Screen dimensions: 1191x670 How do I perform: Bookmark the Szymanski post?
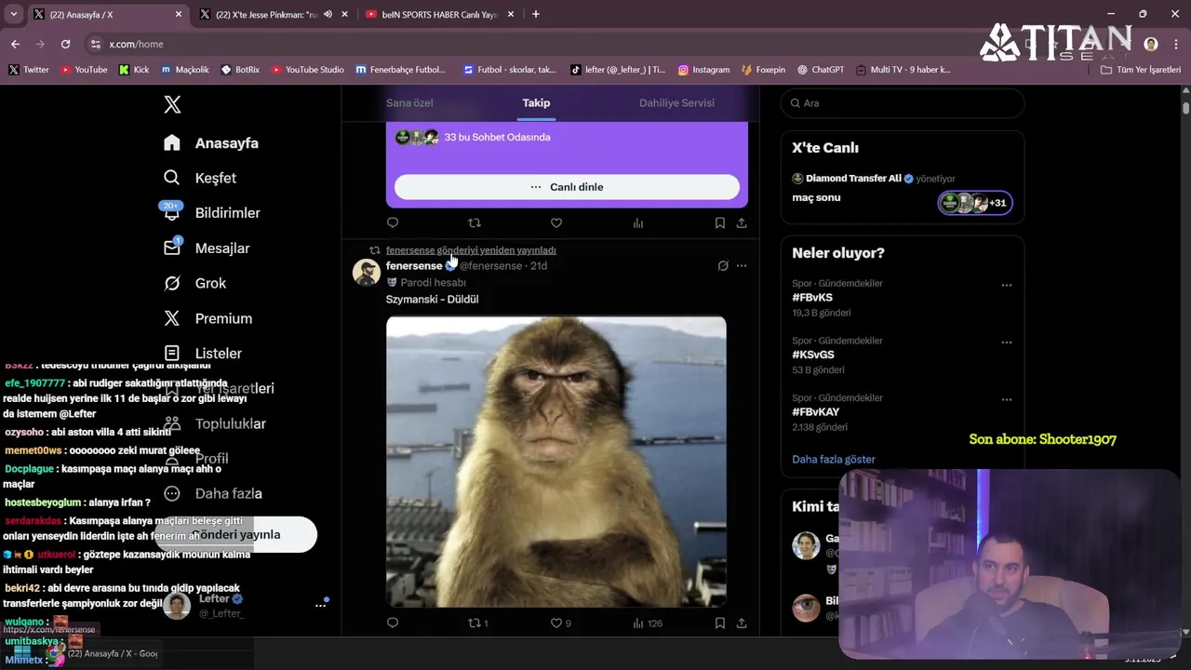pyautogui.click(x=720, y=623)
